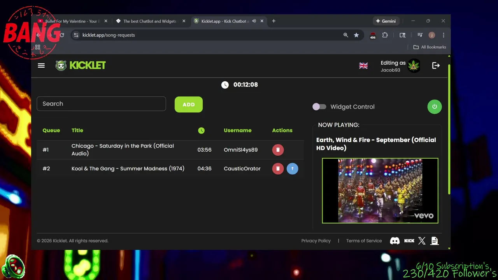Click the Title column header
Screen dimensions: 498x280
tap(77, 130)
